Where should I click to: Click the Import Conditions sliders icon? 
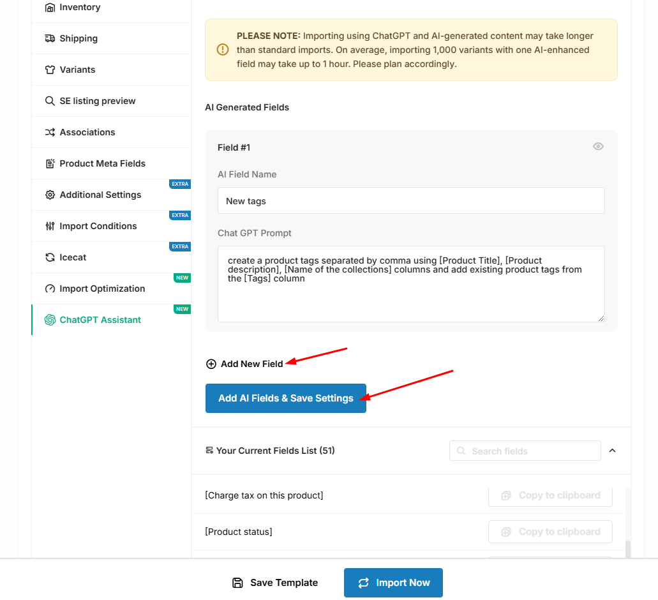(x=50, y=226)
